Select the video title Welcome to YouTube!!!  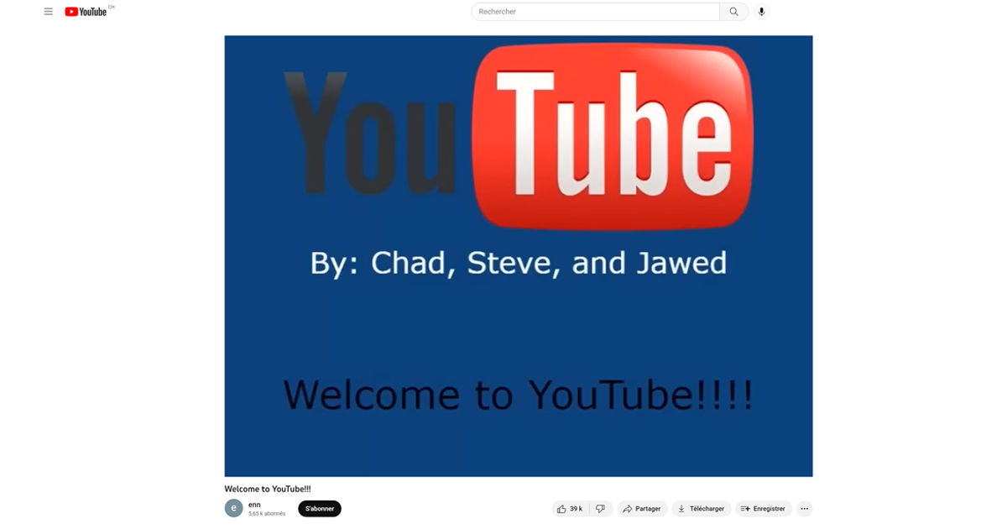coord(268,489)
